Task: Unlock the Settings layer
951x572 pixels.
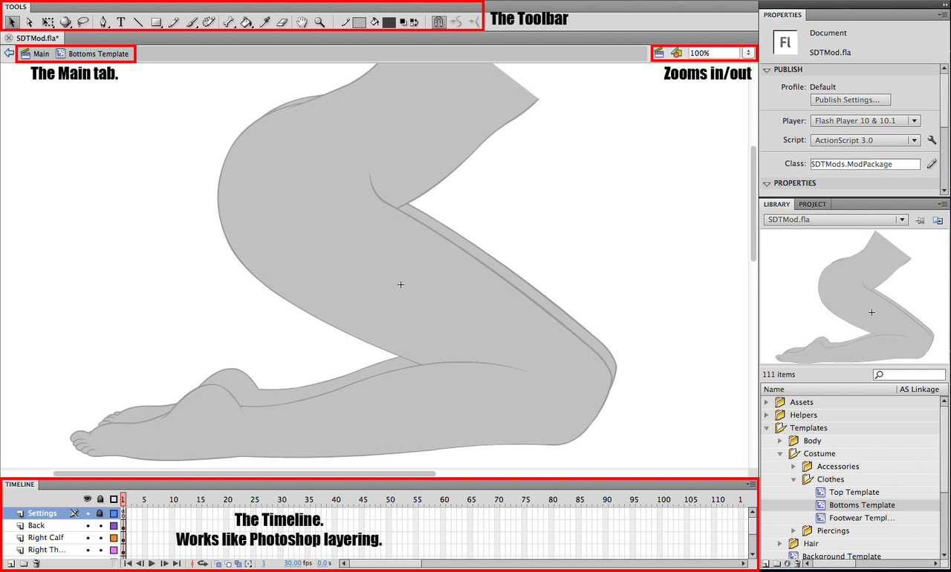Action: (100, 513)
